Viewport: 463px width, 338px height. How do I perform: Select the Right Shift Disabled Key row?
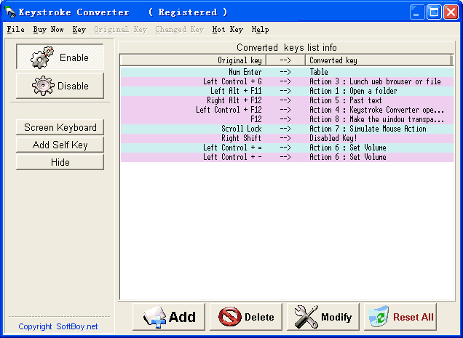point(286,138)
